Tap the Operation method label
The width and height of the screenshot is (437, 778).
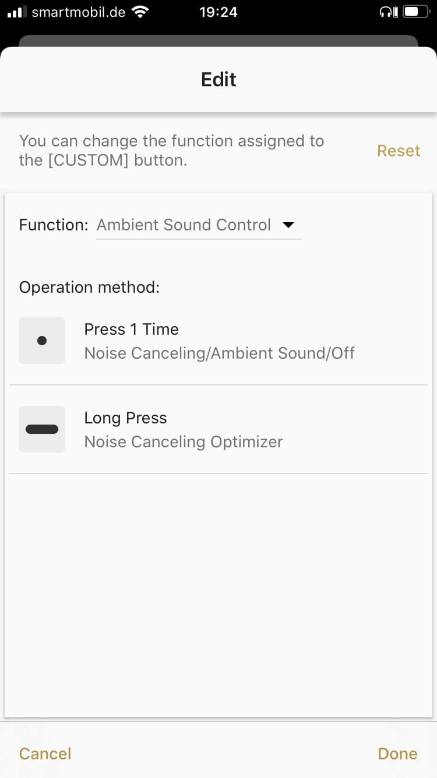tap(89, 288)
